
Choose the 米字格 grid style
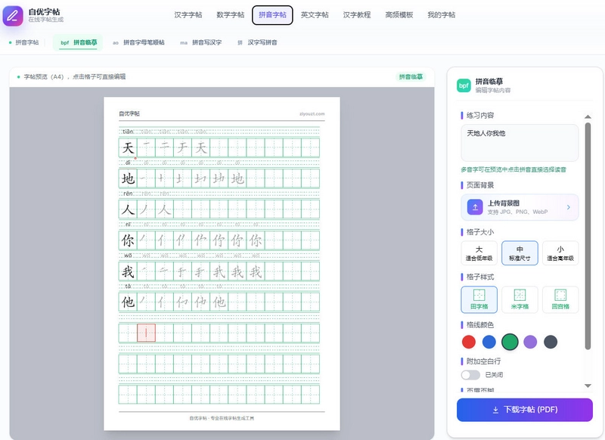pos(520,299)
